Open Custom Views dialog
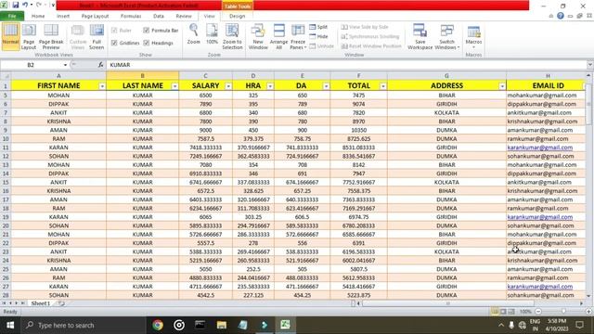 [x=78, y=37]
